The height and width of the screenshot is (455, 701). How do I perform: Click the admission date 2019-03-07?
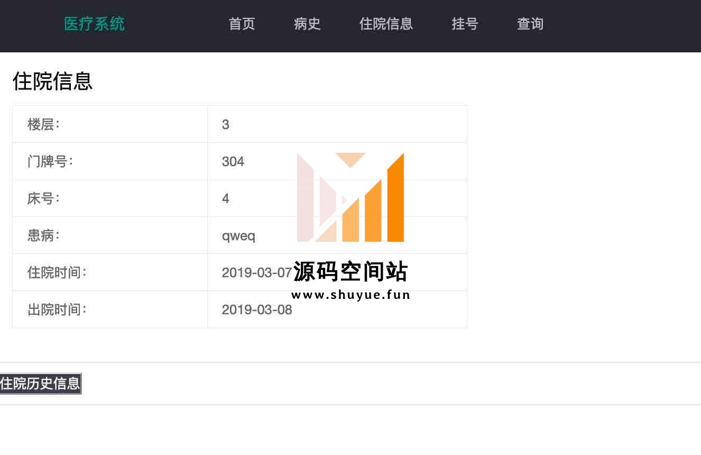point(257,272)
